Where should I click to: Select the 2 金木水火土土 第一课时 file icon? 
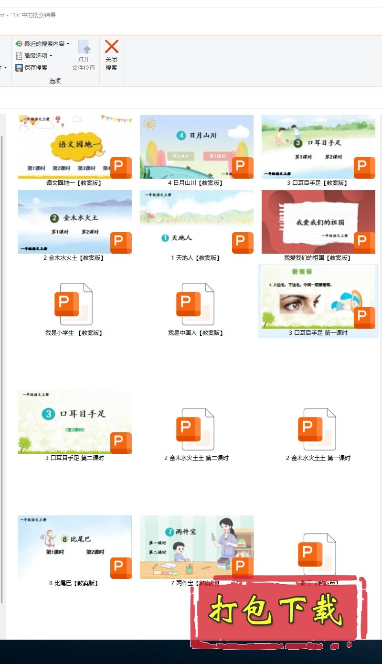point(317,429)
